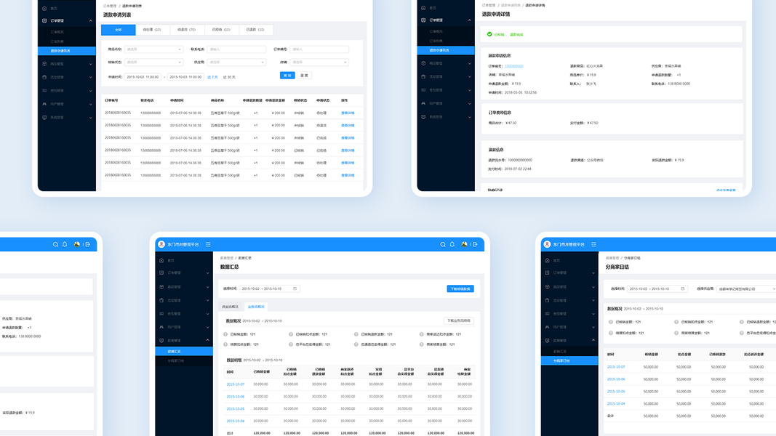Click 联系电话 input in refund list filters

coord(236,49)
